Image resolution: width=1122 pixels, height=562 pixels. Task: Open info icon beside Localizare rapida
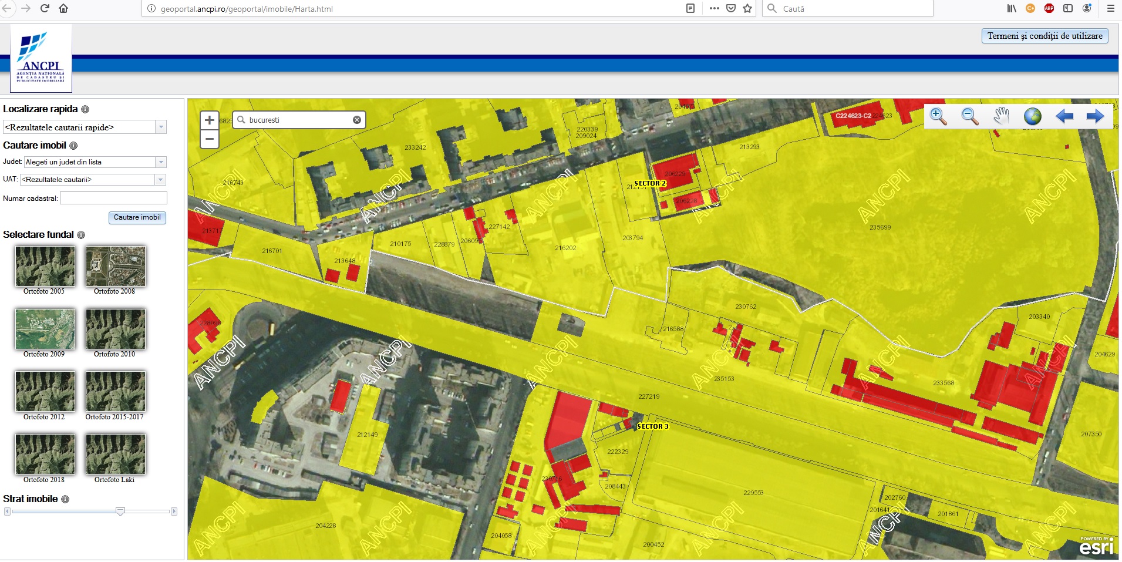(85, 109)
